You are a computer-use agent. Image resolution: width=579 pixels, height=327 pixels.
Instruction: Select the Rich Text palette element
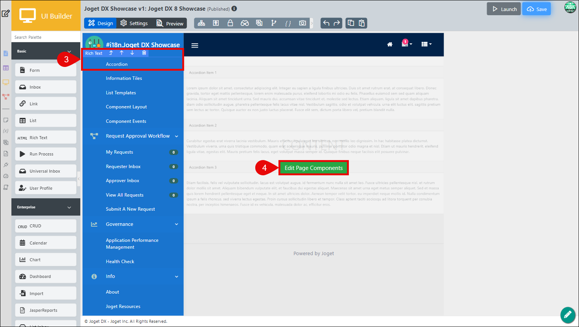(46, 138)
